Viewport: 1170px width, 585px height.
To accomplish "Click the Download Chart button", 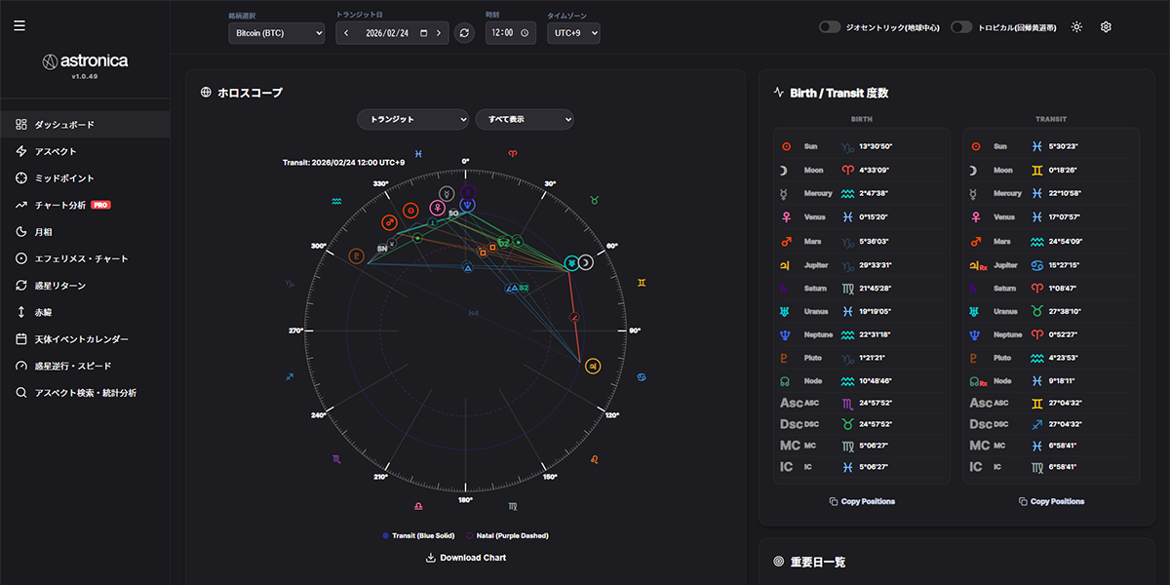I will click(466, 558).
